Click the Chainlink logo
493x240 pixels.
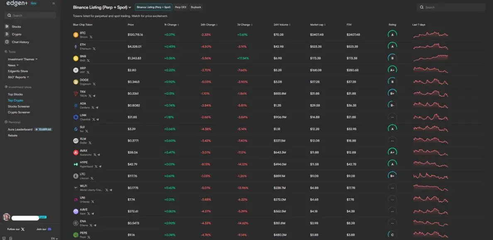pyautogui.click(x=76, y=117)
